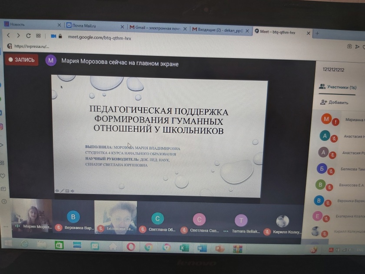Open the svpressa.ru bookmark

[28, 46]
